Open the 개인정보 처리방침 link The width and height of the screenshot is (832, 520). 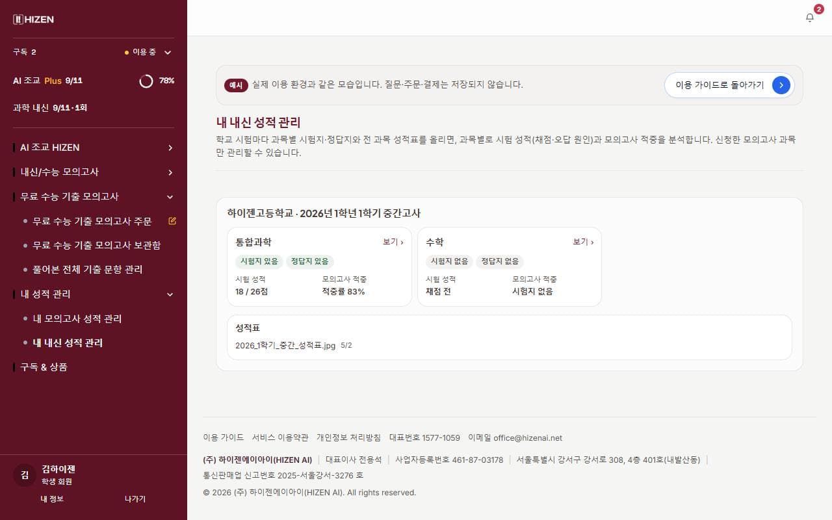(x=348, y=438)
